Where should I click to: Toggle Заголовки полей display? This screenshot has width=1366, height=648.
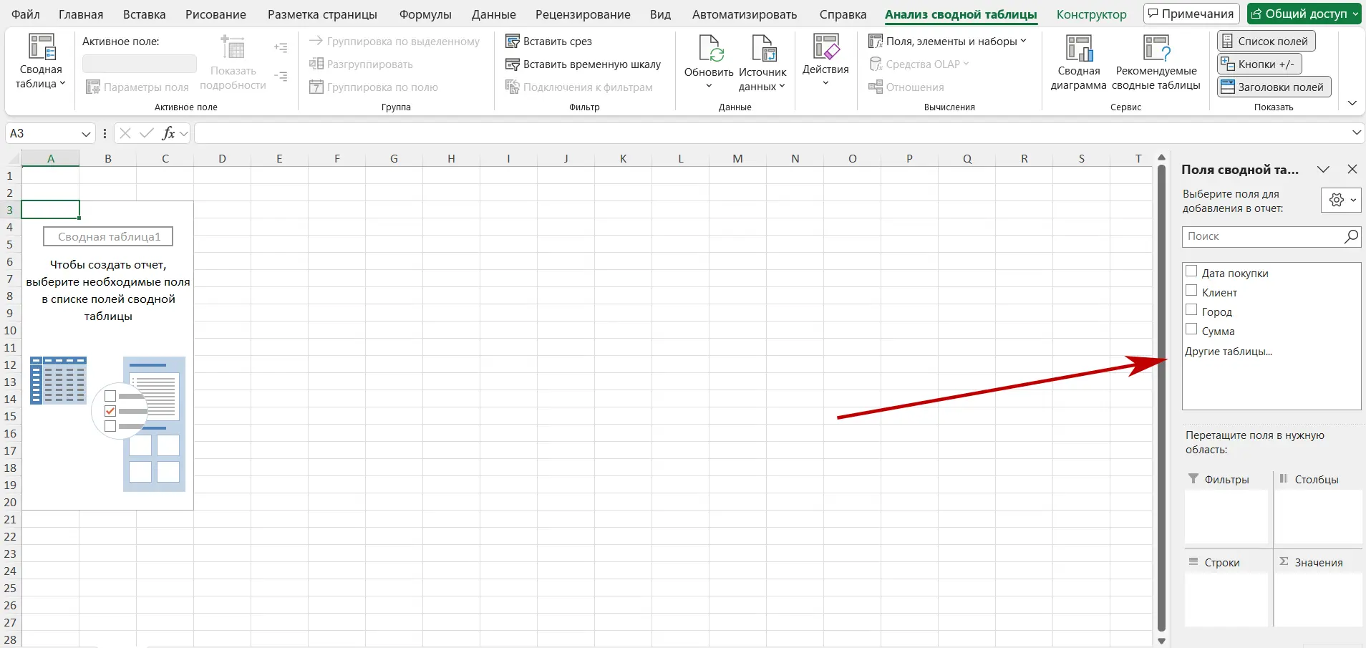click(1273, 87)
